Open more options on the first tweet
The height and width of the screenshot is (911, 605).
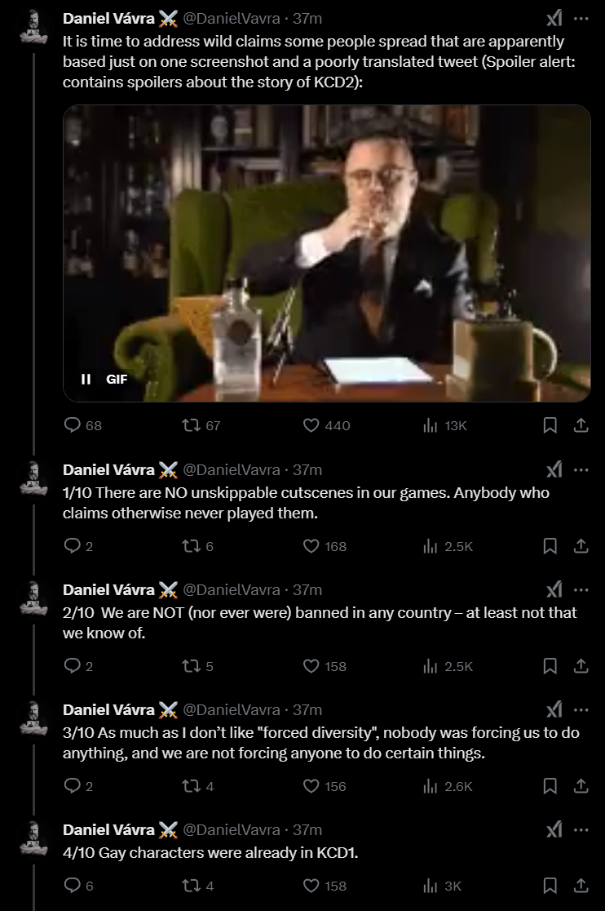[x=581, y=19]
